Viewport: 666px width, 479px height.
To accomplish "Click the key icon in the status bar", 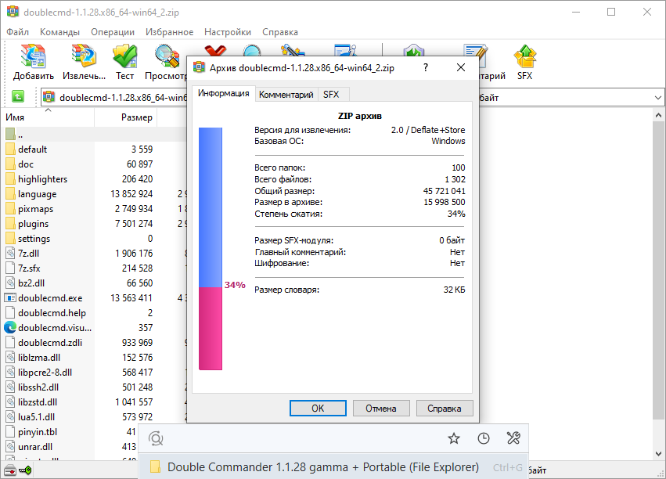I will click(26, 470).
